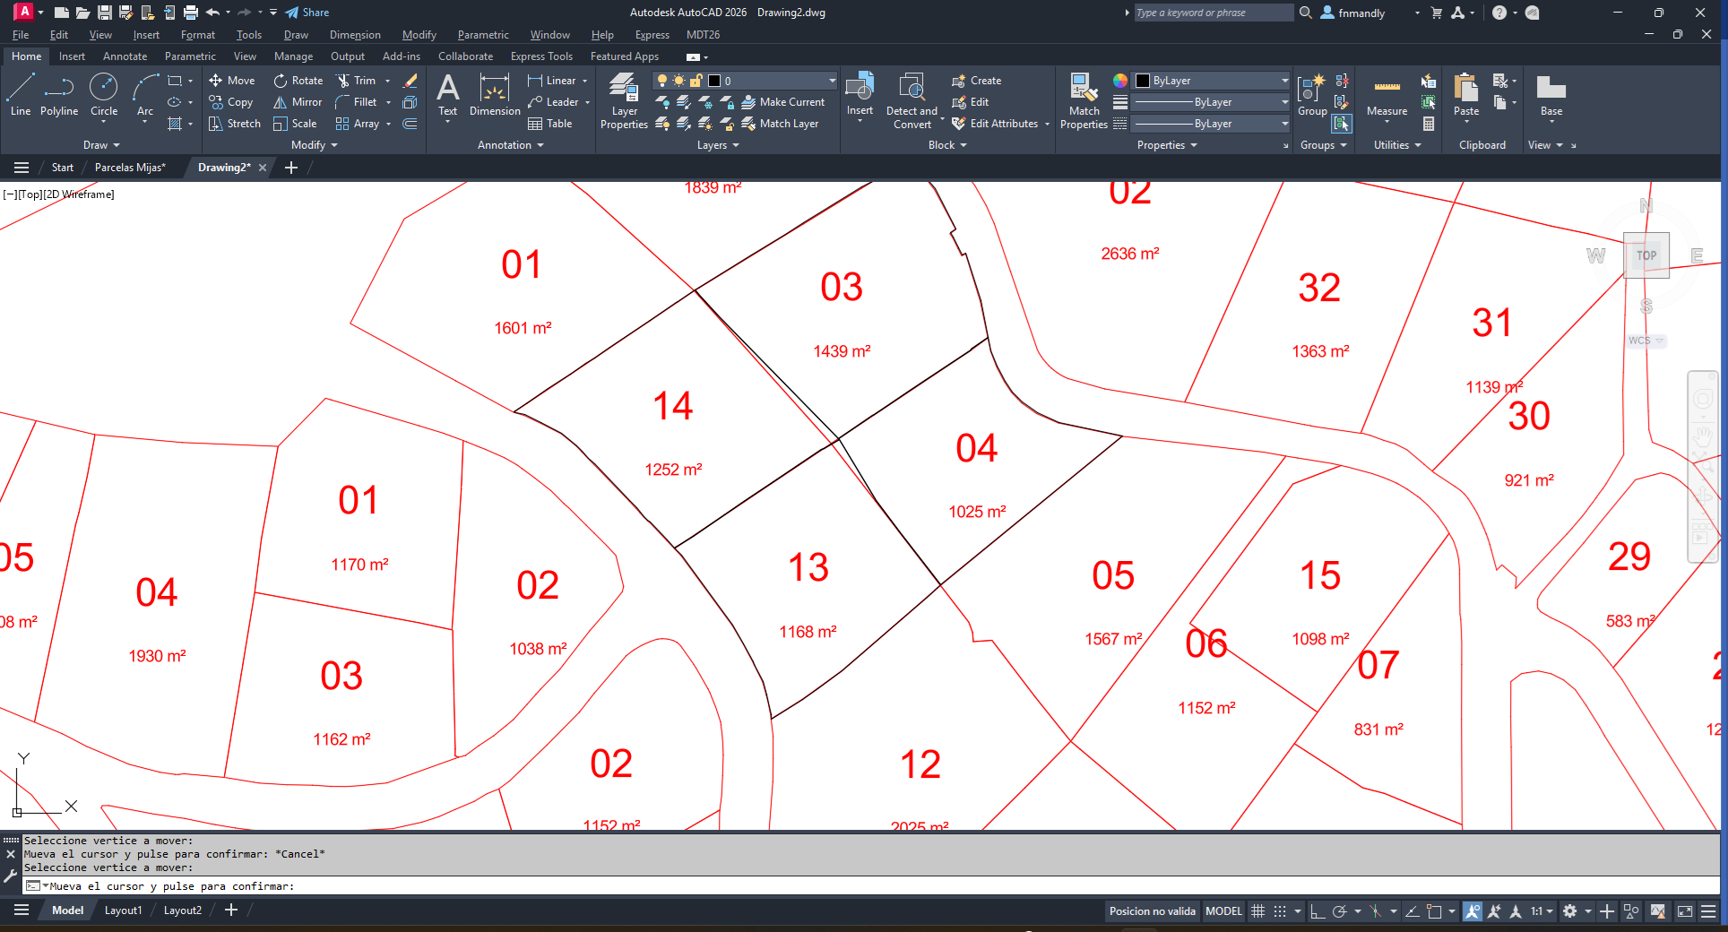
Task: Toggle isometric drafting in status bar
Action: click(x=1376, y=911)
